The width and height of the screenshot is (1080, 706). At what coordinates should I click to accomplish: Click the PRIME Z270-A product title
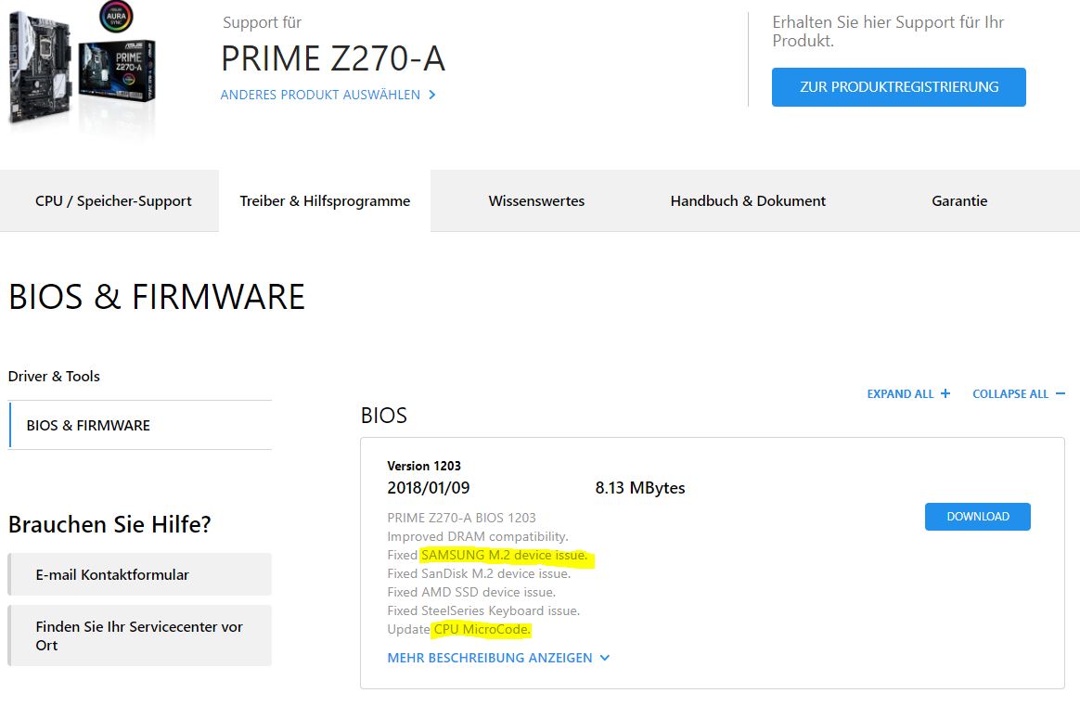[333, 58]
